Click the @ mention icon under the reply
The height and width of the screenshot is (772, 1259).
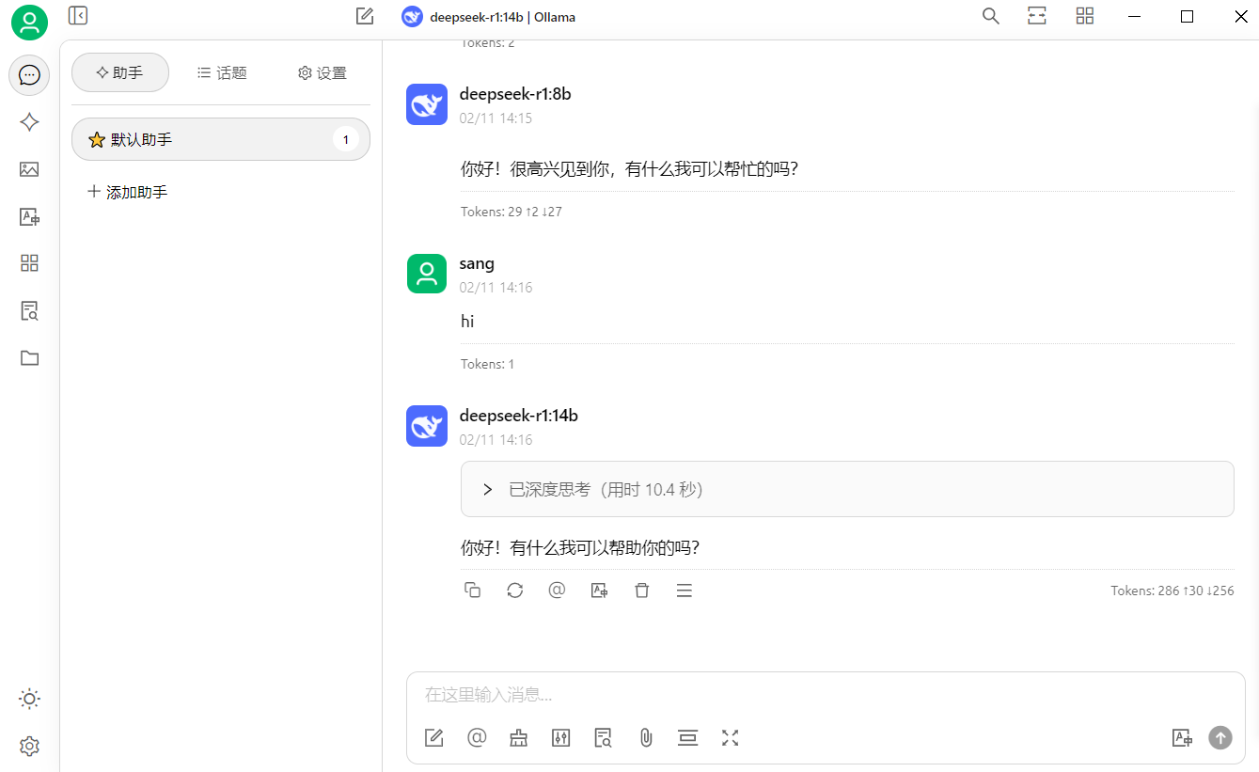tap(558, 591)
